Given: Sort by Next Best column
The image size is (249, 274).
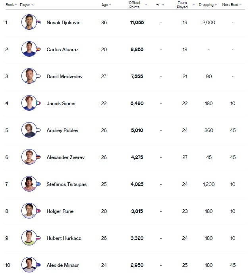Looking at the screenshot, I should pyautogui.click(x=232, y=5).
